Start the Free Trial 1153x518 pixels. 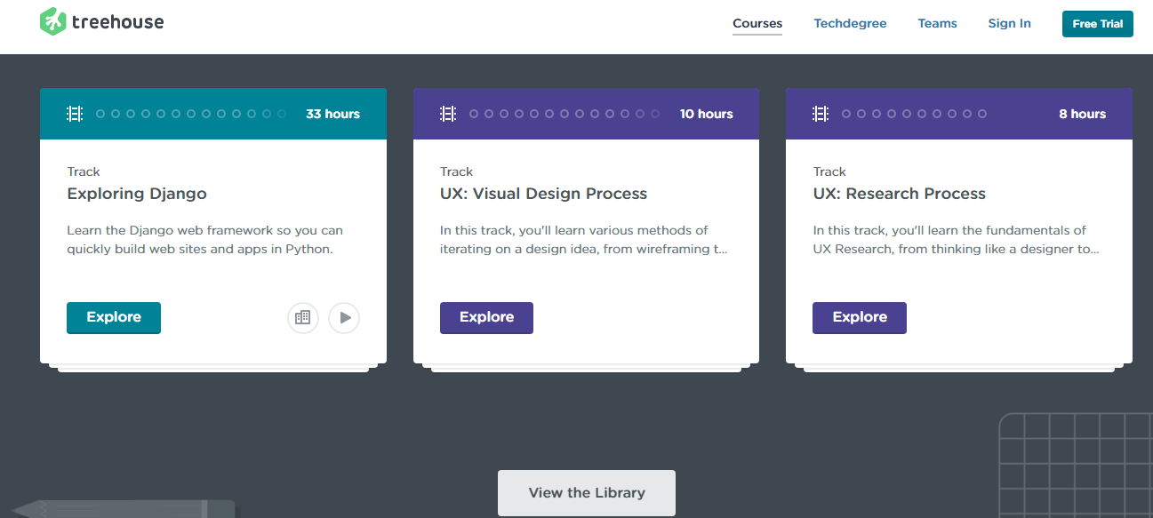tap(1097, 24)
